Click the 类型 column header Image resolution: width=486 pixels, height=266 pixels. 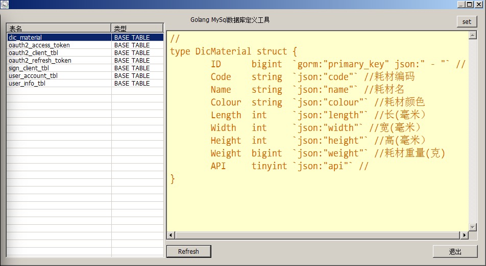137,29
